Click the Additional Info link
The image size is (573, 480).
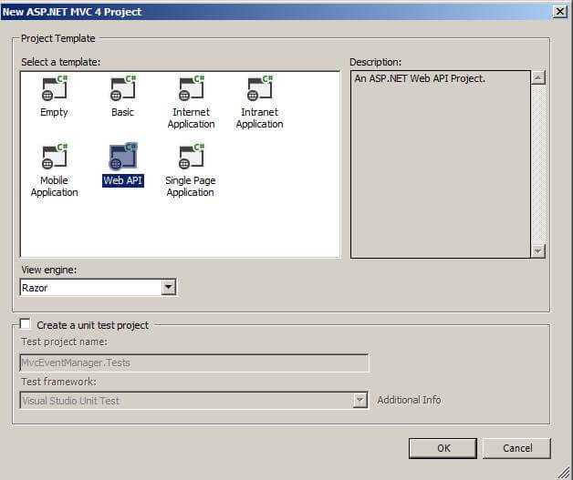(409, 400)
